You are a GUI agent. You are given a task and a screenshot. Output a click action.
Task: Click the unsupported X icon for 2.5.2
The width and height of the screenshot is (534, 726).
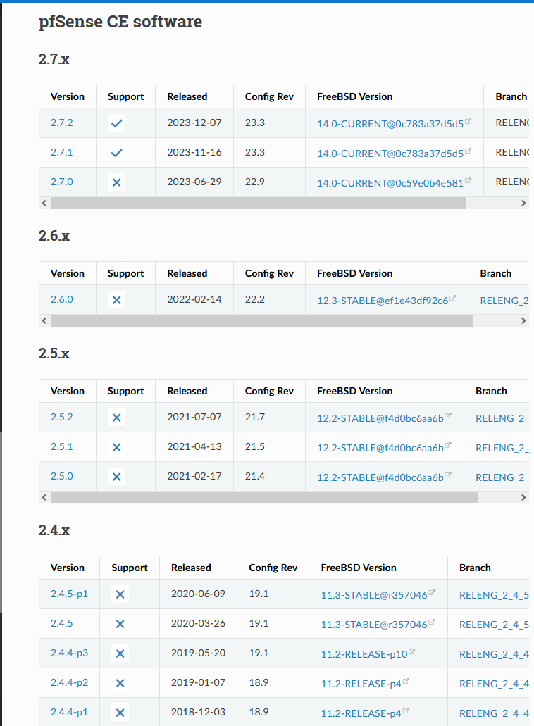pos(117,418)
